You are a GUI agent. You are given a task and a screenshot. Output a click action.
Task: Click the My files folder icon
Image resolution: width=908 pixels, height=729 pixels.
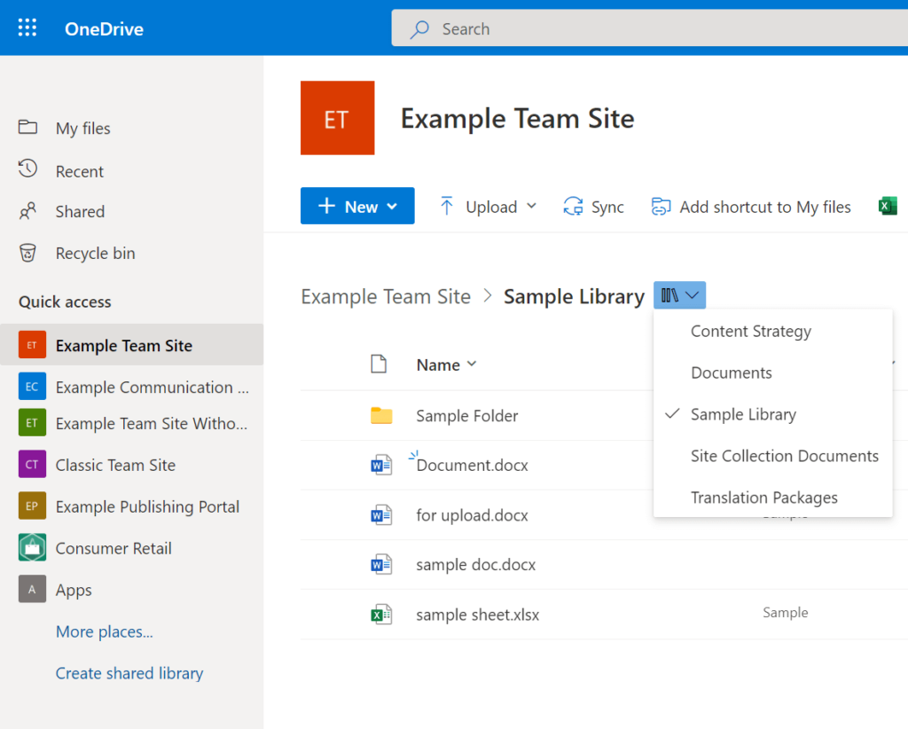[27, 127]
